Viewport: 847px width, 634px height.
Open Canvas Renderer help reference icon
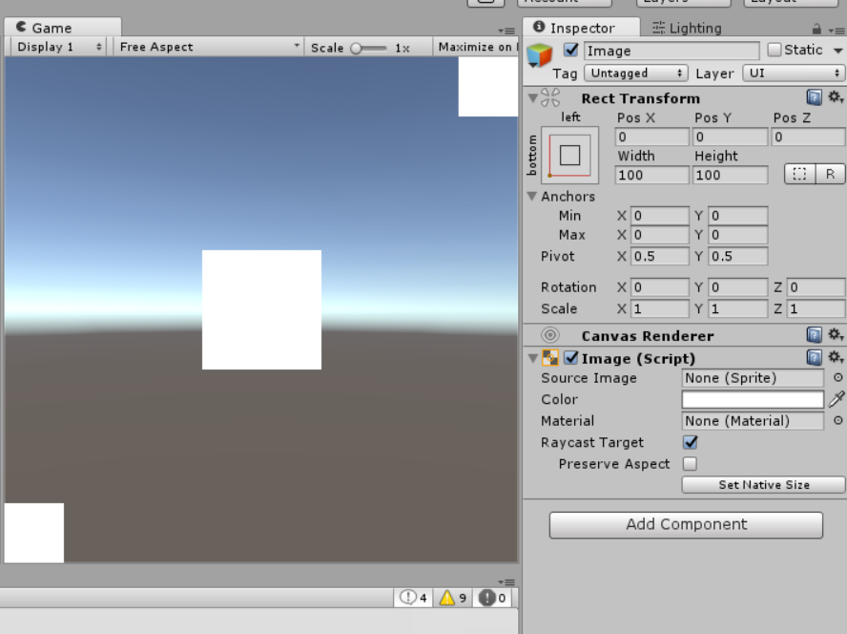point(814,335)
